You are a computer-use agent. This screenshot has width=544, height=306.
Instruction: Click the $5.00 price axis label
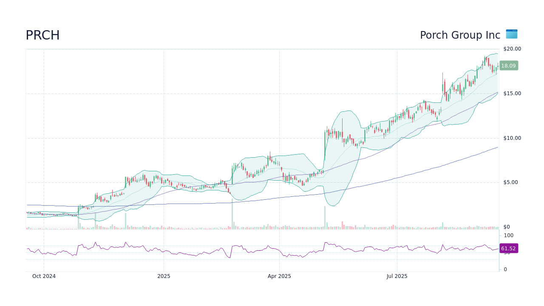click(x=512, y=182)
